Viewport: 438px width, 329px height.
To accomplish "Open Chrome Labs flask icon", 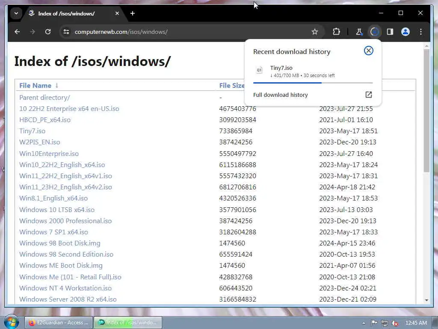I will coord(359,32).
